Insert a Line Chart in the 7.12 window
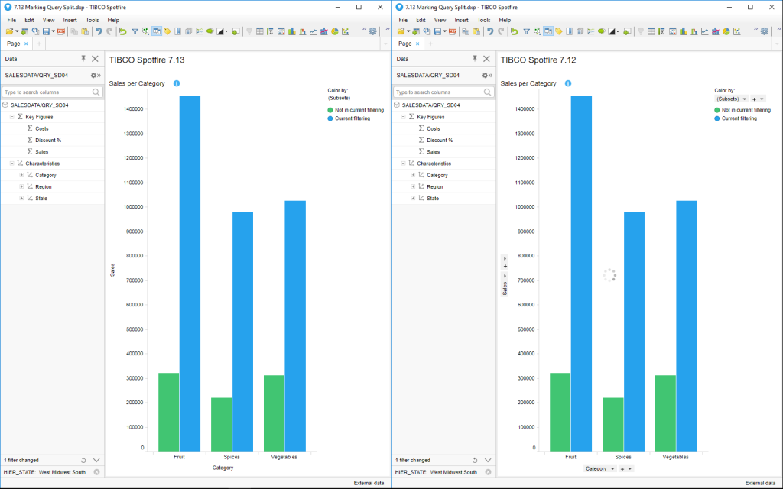 704,31
